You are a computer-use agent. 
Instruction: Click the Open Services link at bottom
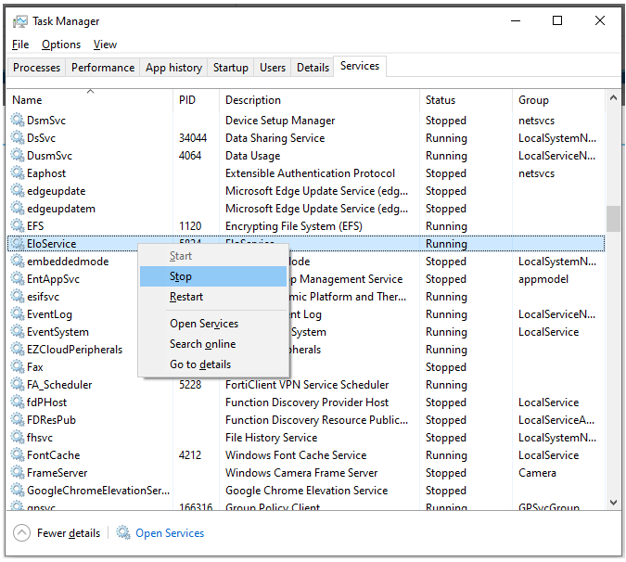point(170,533)
